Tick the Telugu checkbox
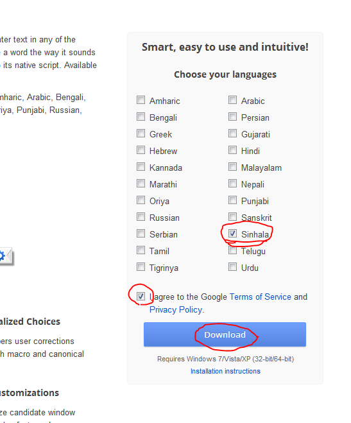This screenshot has height=423, width=351. (232, 250)
